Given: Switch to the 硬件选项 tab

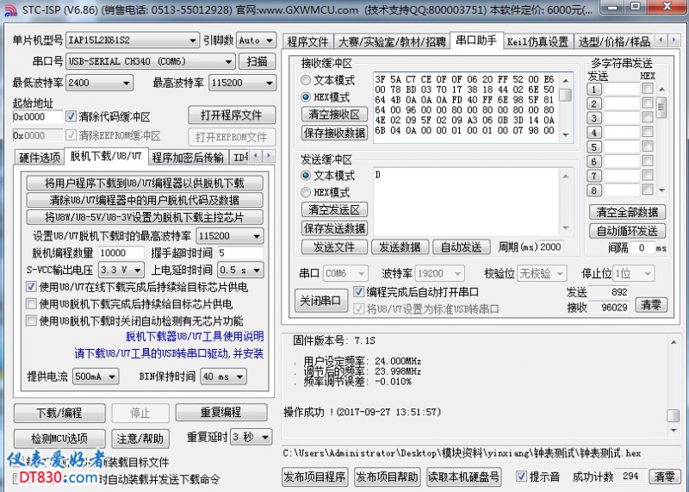Looking at the screenshot, I should point(40,157).
